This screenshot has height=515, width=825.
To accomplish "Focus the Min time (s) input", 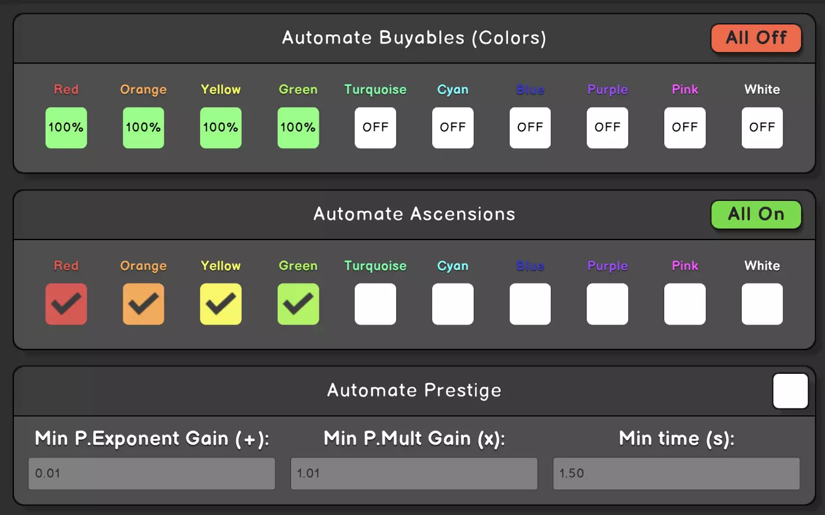I will [x=676, y=473].
